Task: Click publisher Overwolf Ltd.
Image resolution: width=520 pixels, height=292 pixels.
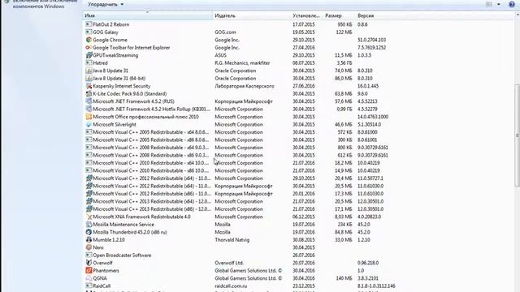Action: tap(229, 263)
